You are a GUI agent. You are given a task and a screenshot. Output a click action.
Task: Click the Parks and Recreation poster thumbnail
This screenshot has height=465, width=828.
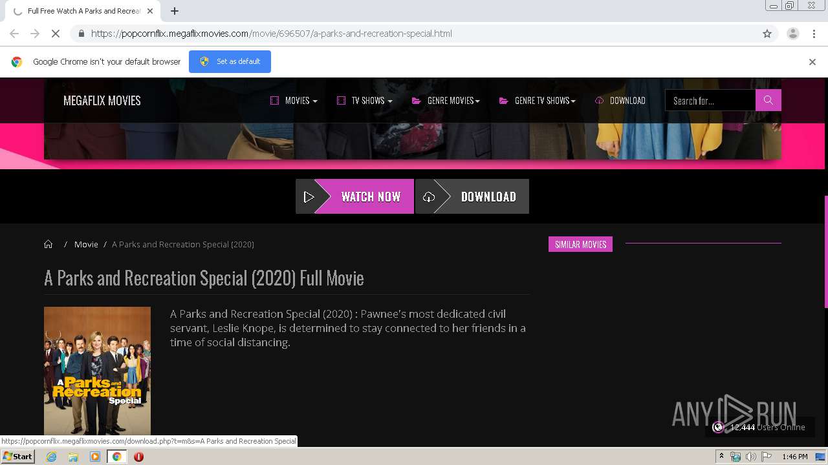(97, 371)
